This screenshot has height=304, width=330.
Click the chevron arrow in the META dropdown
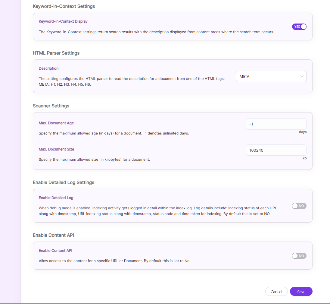tap(302, 77)
